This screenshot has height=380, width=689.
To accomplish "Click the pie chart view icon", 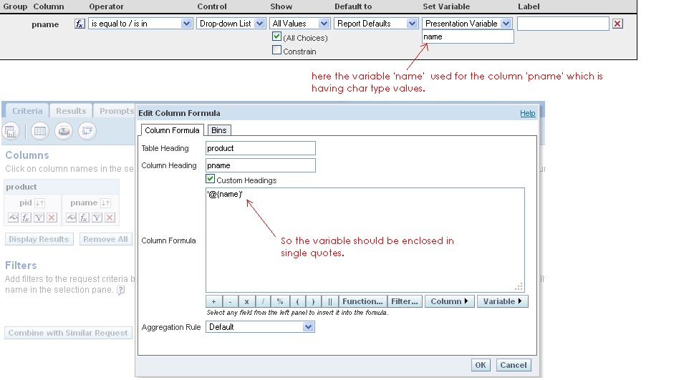I will (x=64, y=131).
